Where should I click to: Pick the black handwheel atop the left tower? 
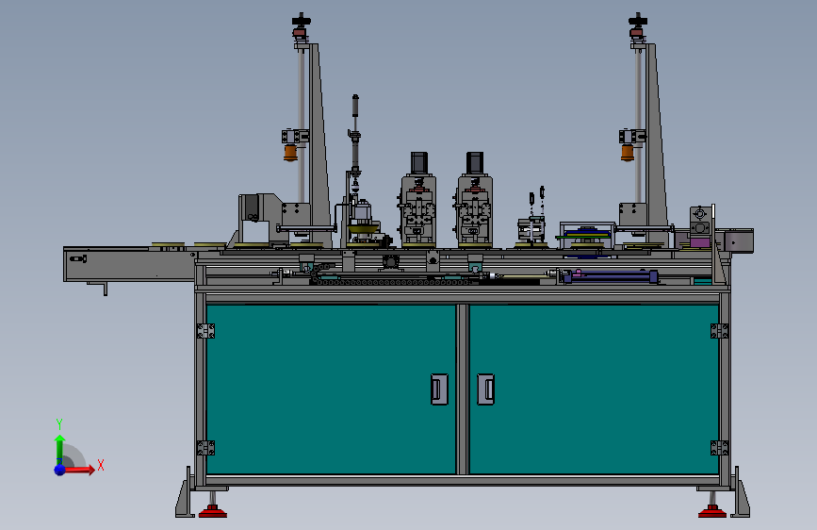[x=302, y=21]
